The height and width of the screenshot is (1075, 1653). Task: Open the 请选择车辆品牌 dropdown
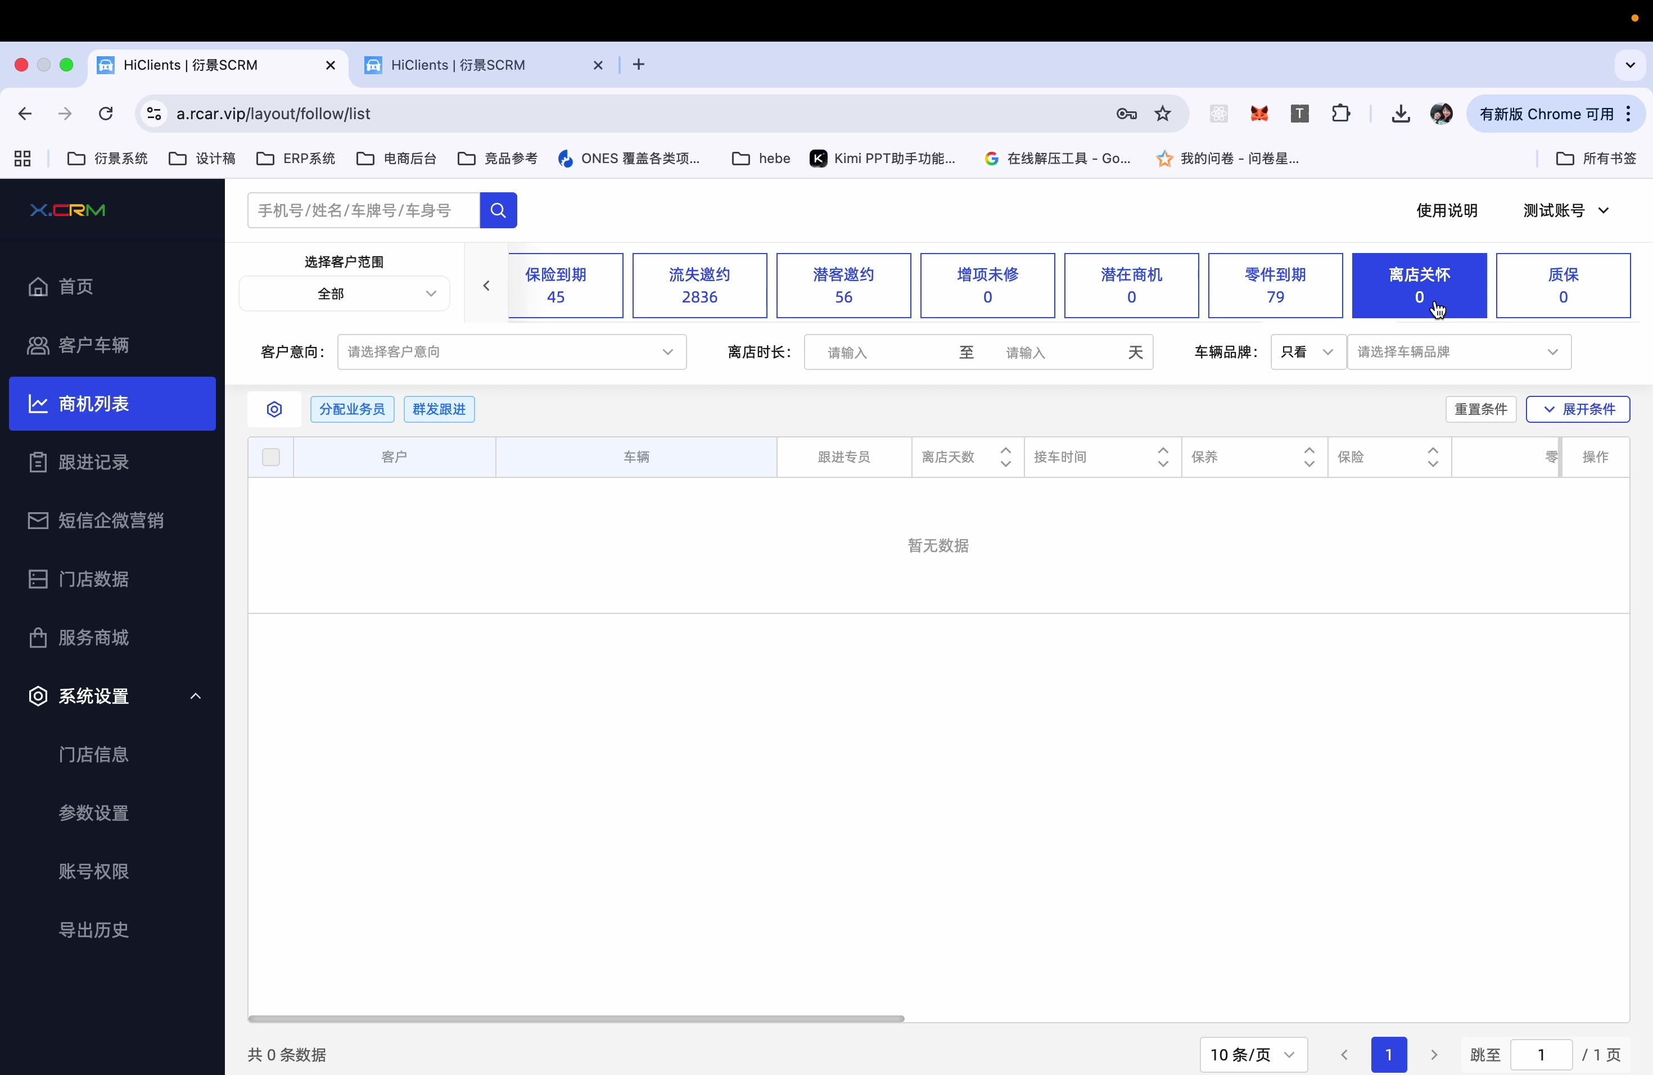1459,352
